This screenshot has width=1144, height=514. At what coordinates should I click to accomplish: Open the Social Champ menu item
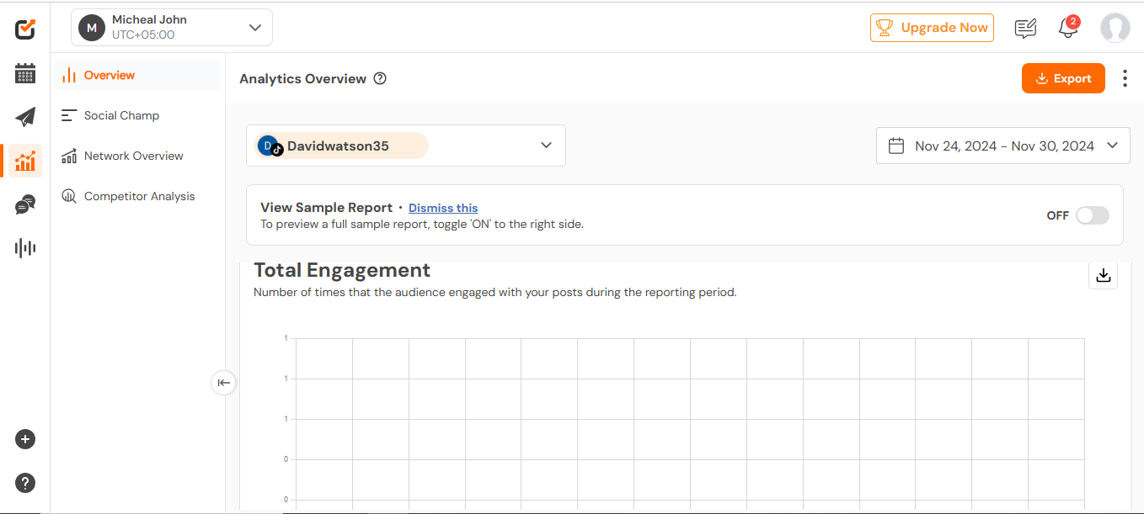point(138,115)
